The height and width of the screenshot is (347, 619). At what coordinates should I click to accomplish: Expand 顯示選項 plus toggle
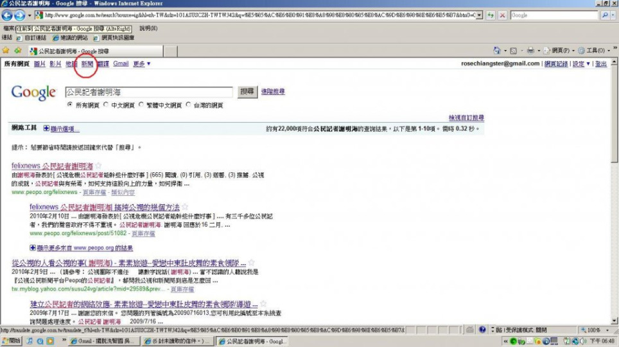coord(47,129)
